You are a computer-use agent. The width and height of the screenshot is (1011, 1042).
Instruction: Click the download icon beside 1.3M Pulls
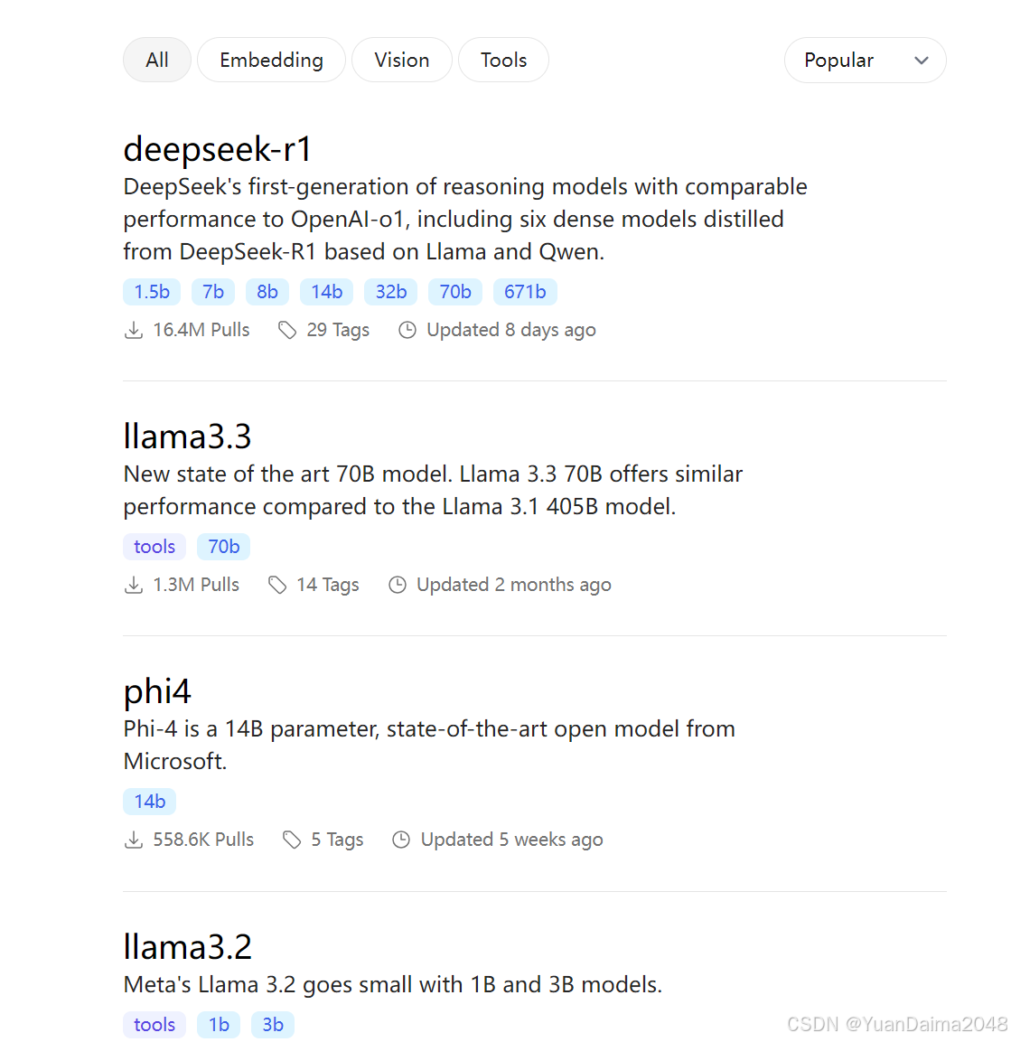click(x=134, y=585)
